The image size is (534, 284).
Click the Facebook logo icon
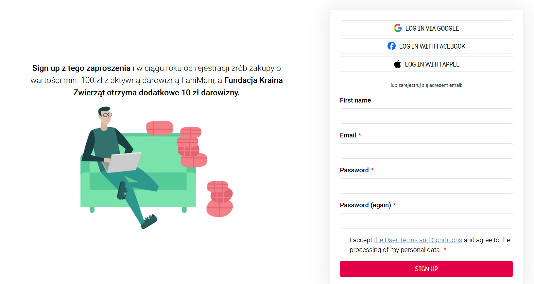click(x=391, y=46)
